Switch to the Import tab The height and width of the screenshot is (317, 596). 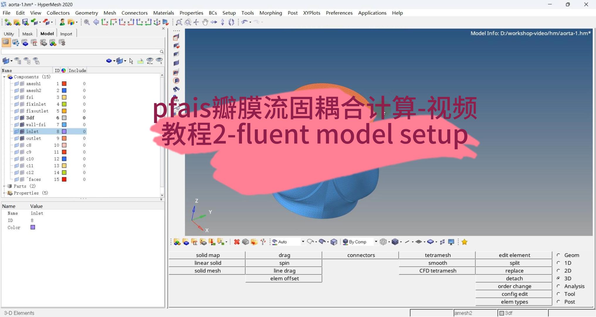(66, 34)
